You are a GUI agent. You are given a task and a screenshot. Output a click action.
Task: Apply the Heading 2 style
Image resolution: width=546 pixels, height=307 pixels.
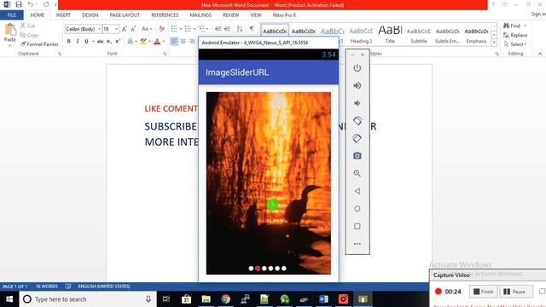click(361, 35)
